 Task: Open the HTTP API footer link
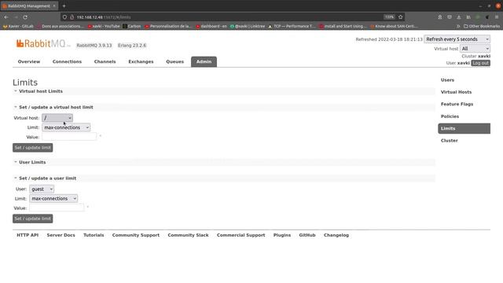pos(28,235)
